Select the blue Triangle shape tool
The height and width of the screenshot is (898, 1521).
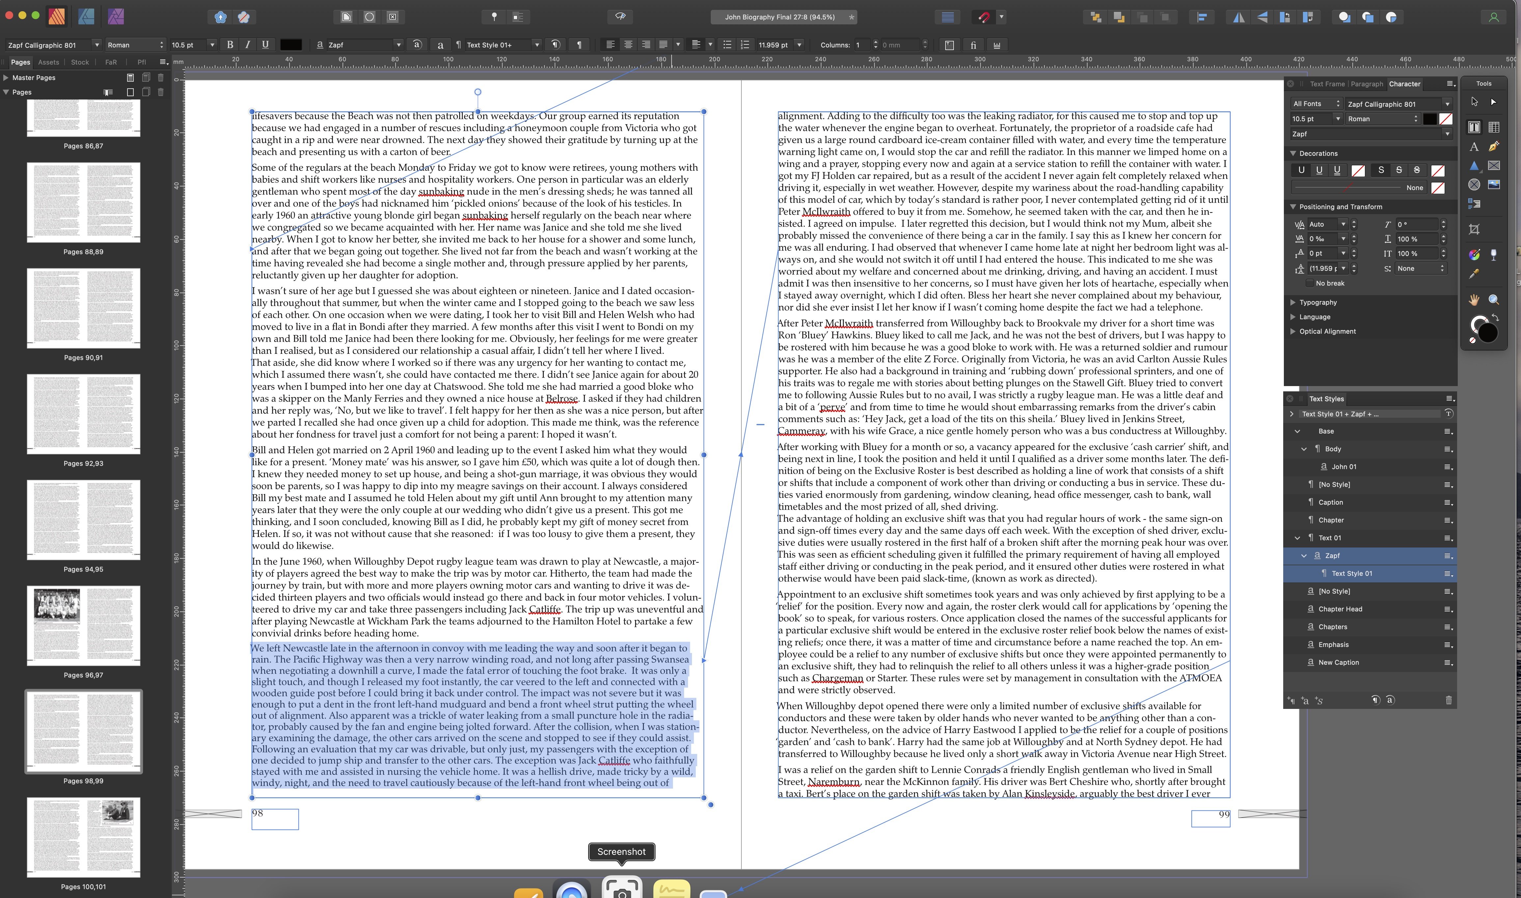(1474, 165)
